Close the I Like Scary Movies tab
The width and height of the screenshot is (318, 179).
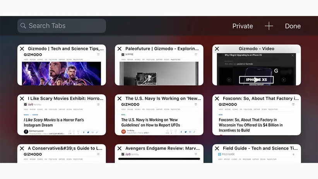click(22, 99)
